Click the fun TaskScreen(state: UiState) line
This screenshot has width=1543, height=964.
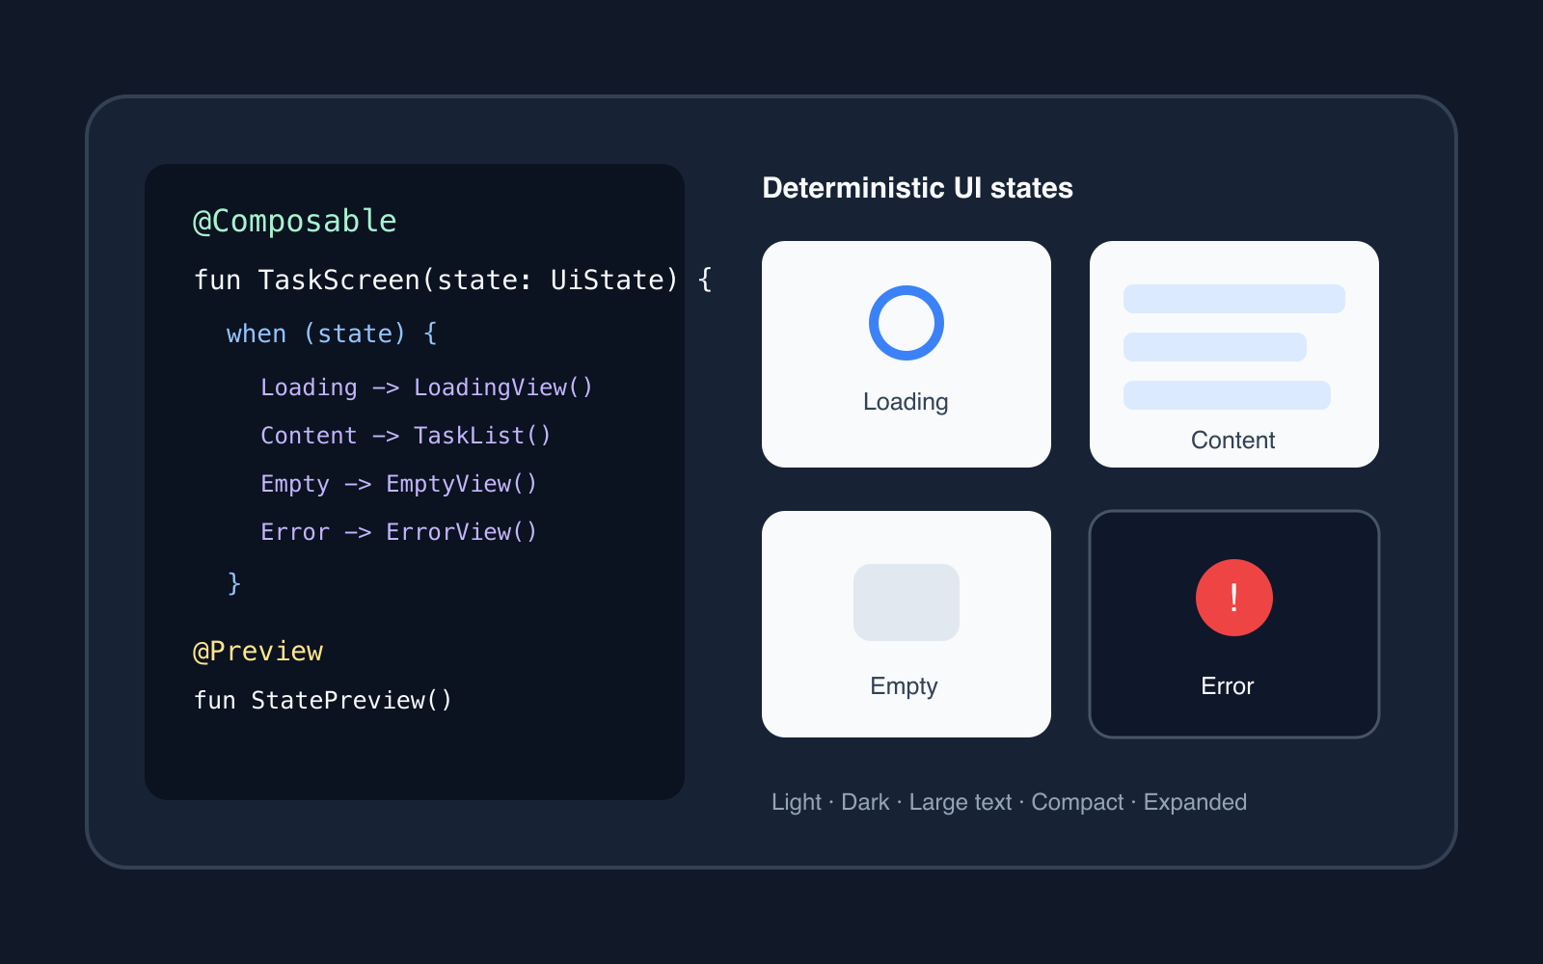coord(453,280)
